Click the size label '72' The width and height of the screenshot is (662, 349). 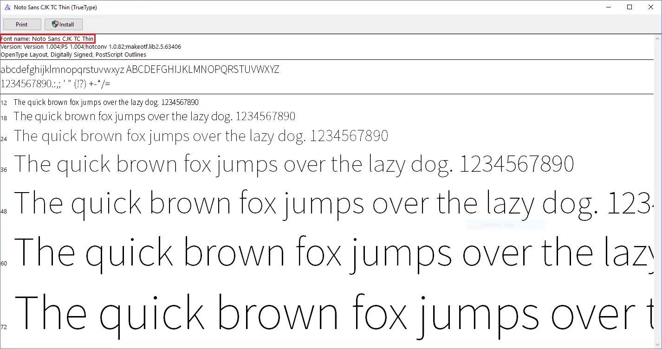tap(4, 327)
